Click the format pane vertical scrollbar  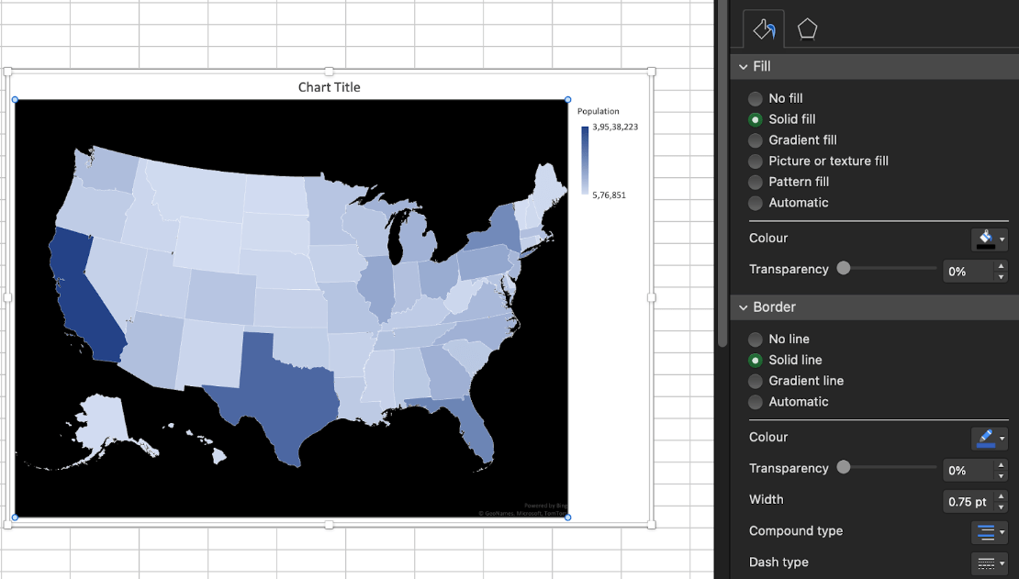point(722,174)
